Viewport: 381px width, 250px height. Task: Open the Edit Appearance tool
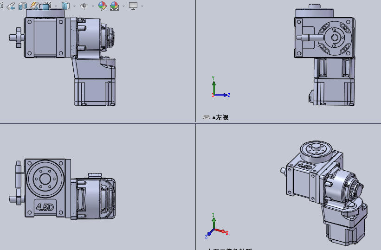click(103, 6)
